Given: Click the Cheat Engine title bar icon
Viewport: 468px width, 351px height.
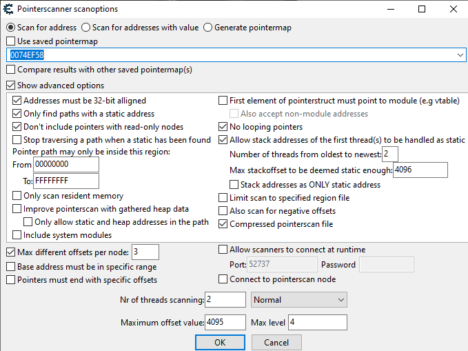Looking at the screenshot, I should 8,9.
